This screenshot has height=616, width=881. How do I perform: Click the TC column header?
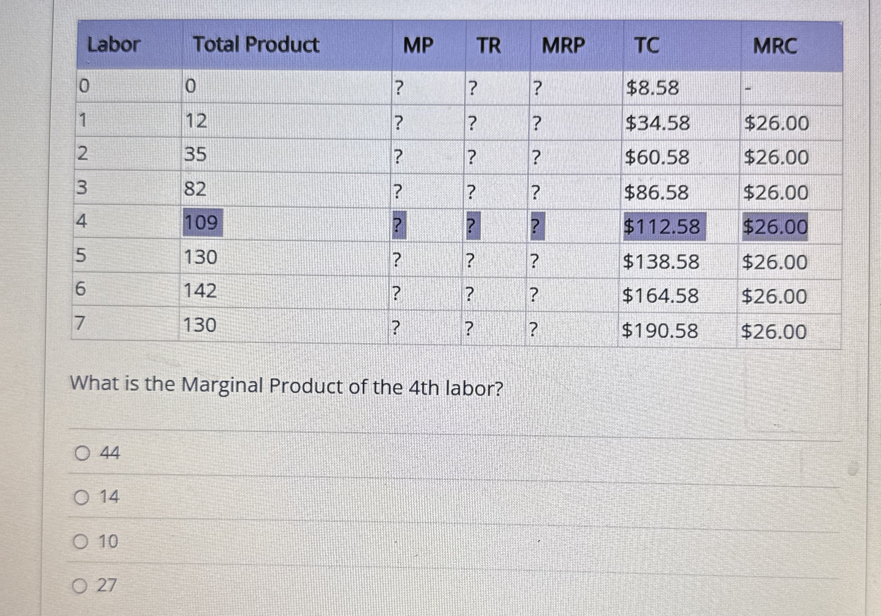(646, 44)
